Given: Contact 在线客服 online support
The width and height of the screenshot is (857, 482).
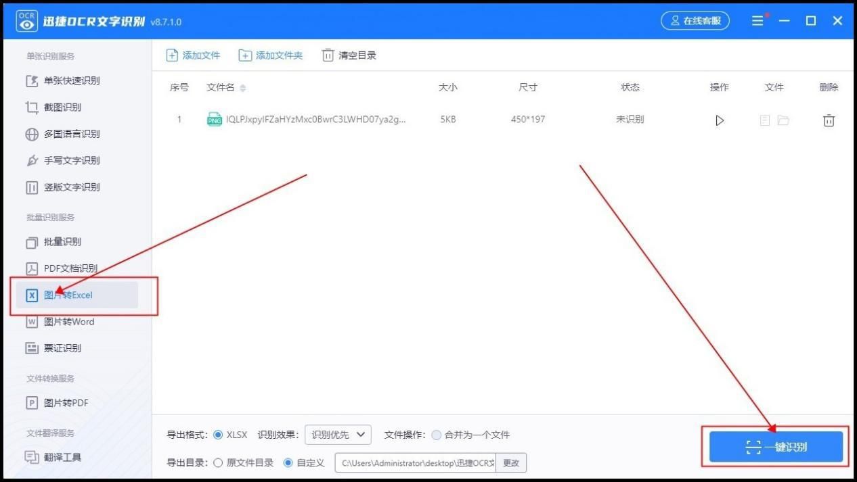Looking at the screenshot, I should coord(697,20).
